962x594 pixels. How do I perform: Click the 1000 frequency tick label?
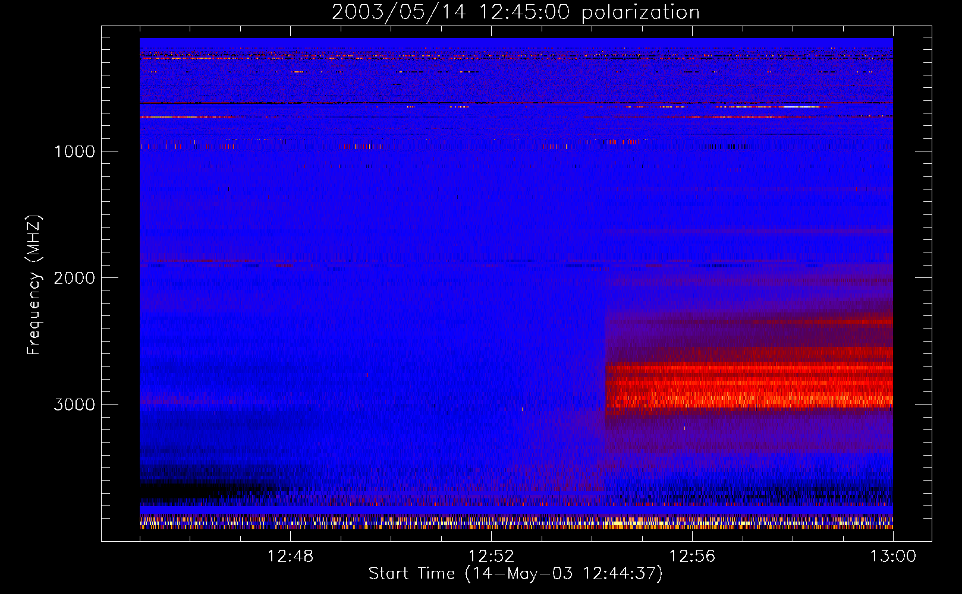(75, 151)
